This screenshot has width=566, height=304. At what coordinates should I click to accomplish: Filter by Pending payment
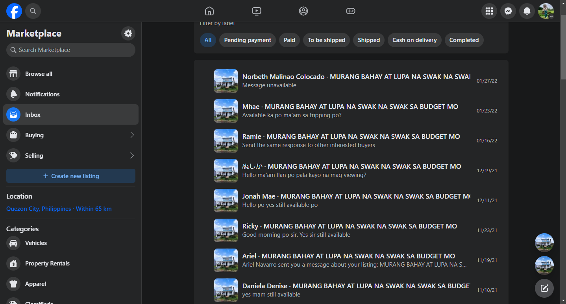click(248, 40)
